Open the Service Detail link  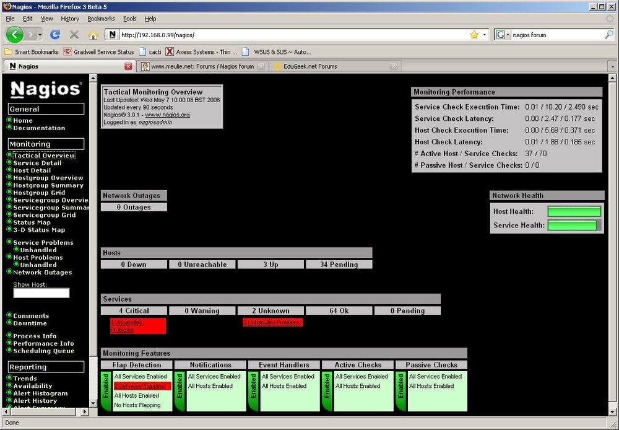[37, 163]
